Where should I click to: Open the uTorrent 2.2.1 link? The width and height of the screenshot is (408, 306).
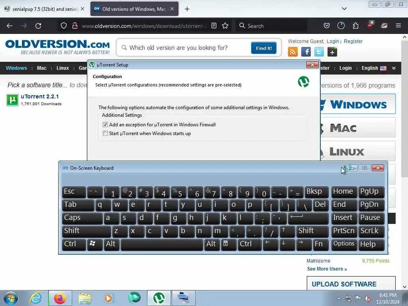coord(39,96)
